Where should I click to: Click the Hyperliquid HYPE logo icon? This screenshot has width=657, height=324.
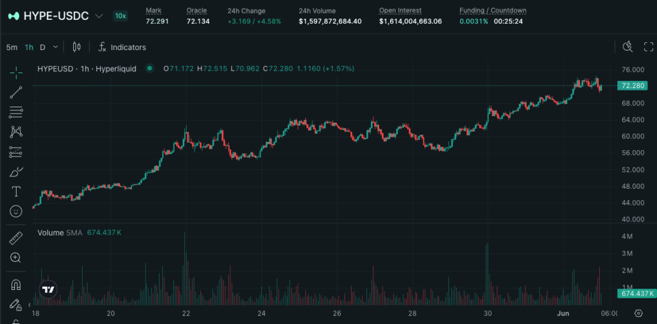[13, 16]
